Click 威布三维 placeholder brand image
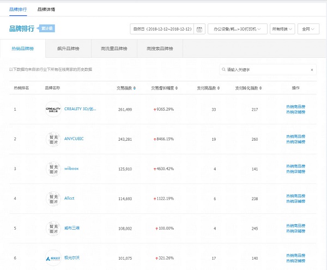The image size is (327, 270). (x=53, y=229)
